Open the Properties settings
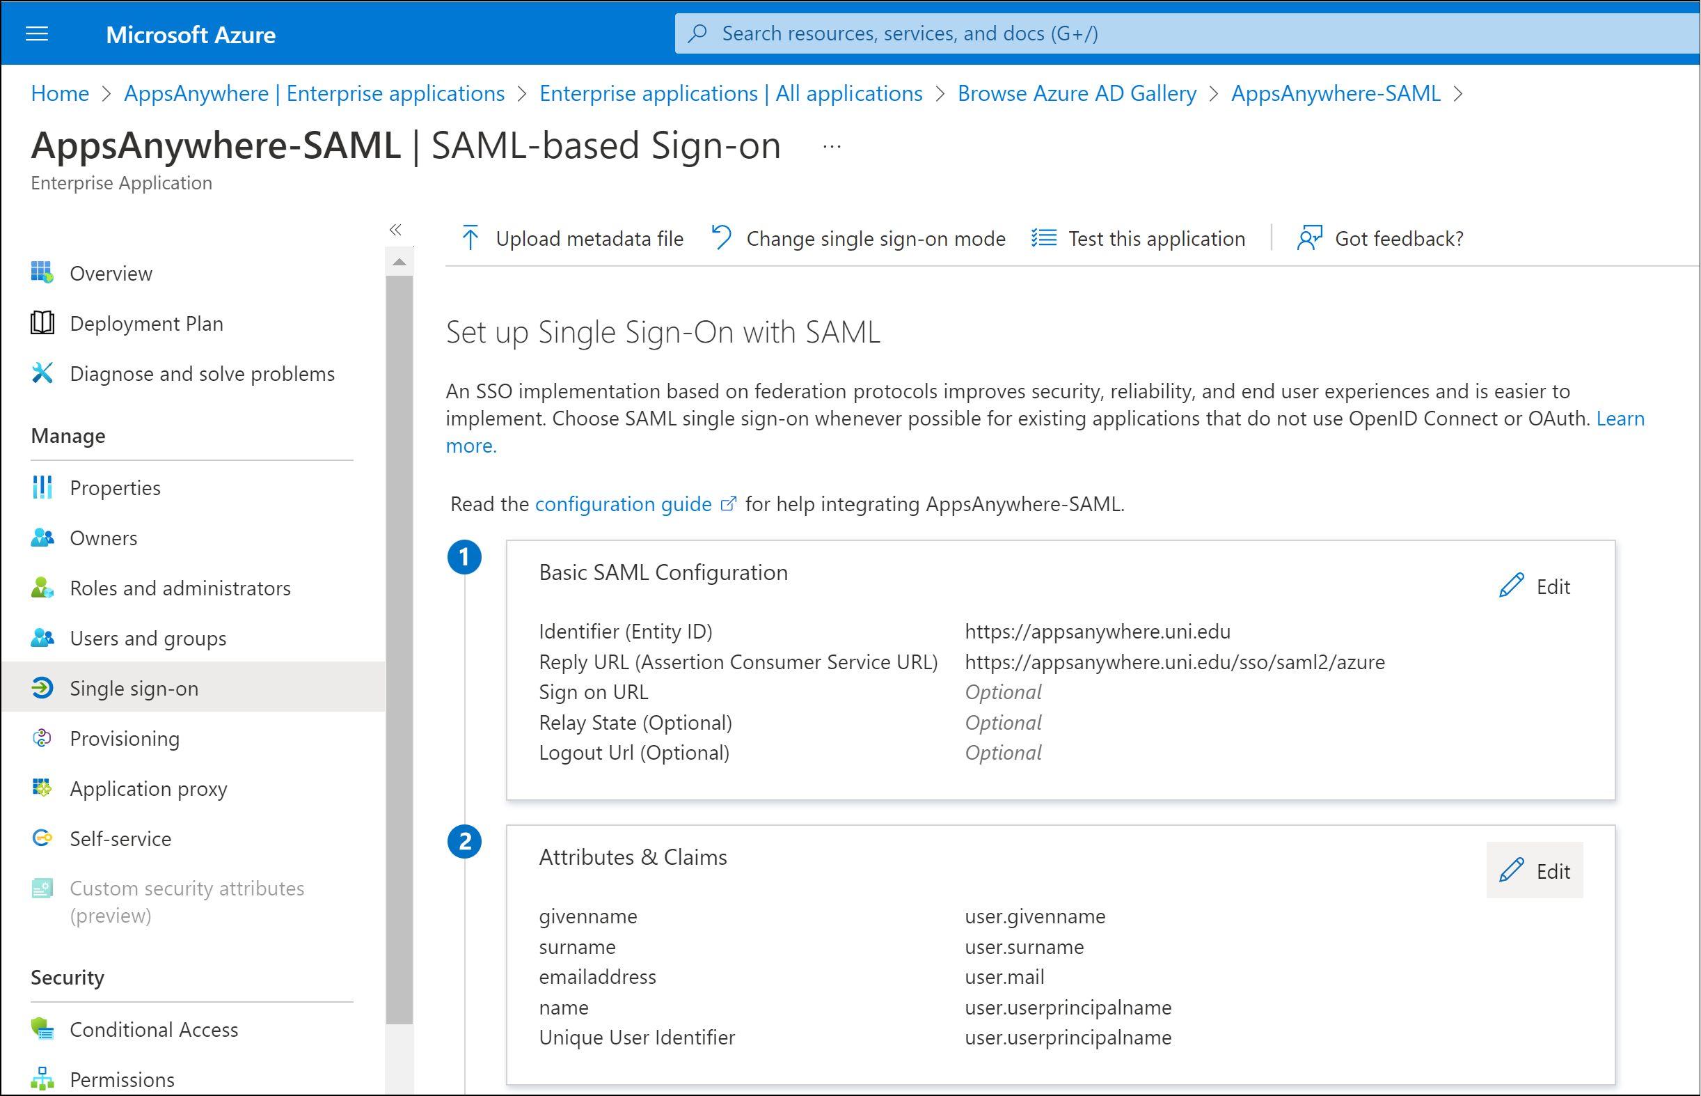Image resolution: width=1701 pixels, height=1096 pixels. coord(115,487)
